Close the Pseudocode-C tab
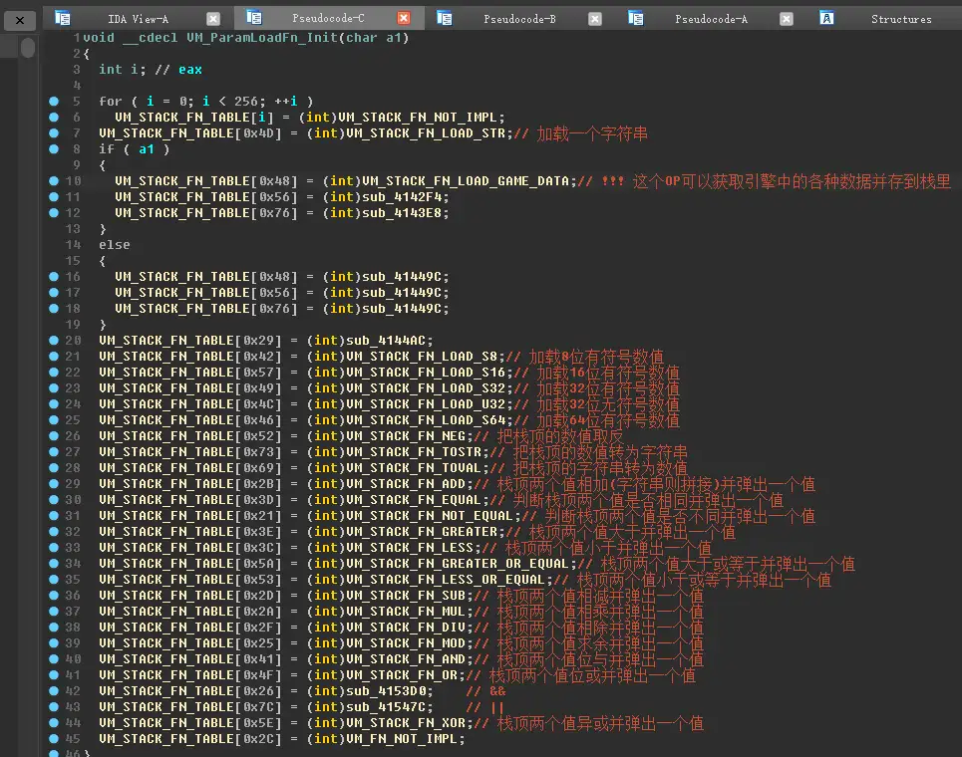 403,19
